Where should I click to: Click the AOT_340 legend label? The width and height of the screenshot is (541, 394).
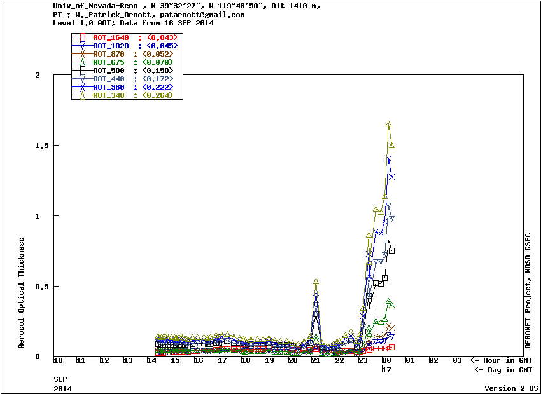[x=109, y=95]
